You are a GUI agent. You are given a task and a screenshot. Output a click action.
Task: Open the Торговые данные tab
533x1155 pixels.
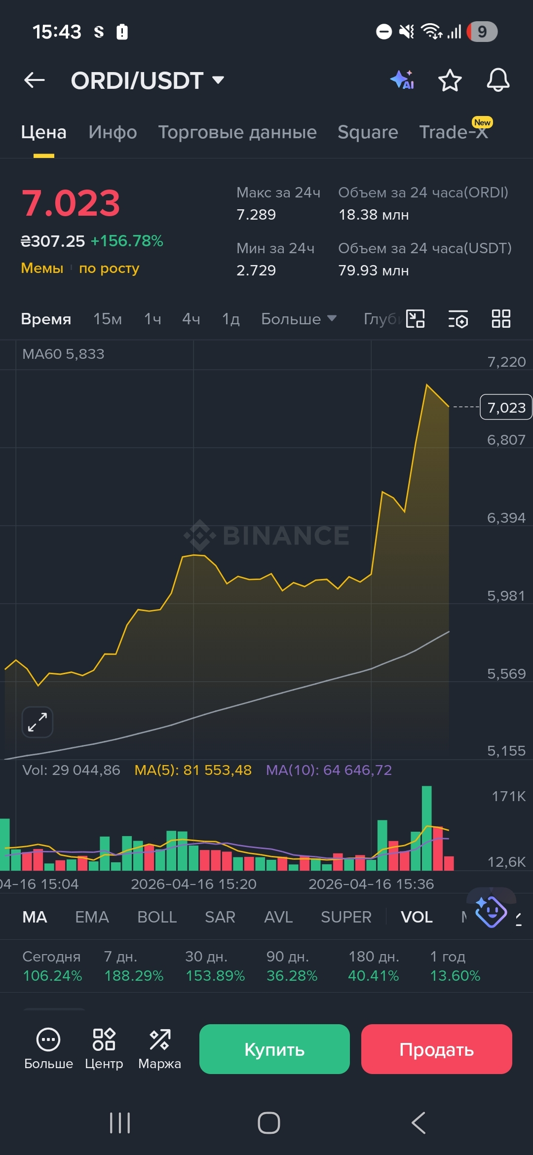pos(237,132)
